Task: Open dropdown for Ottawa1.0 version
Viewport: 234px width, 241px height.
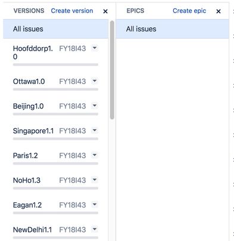Action: click(x=95, y=81)
